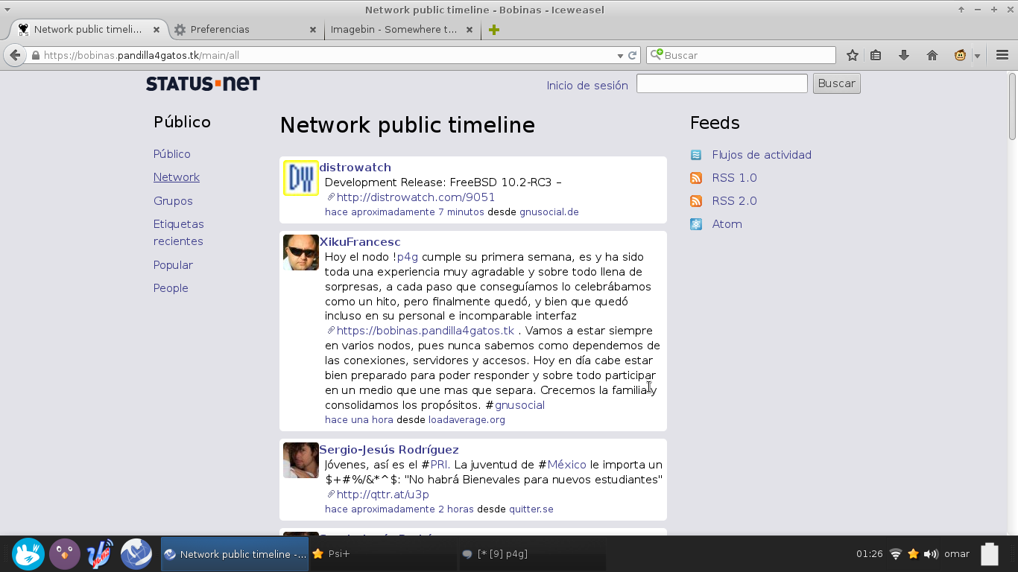
Task: Open the #PRI hashtag link
Action: (439, 465)
